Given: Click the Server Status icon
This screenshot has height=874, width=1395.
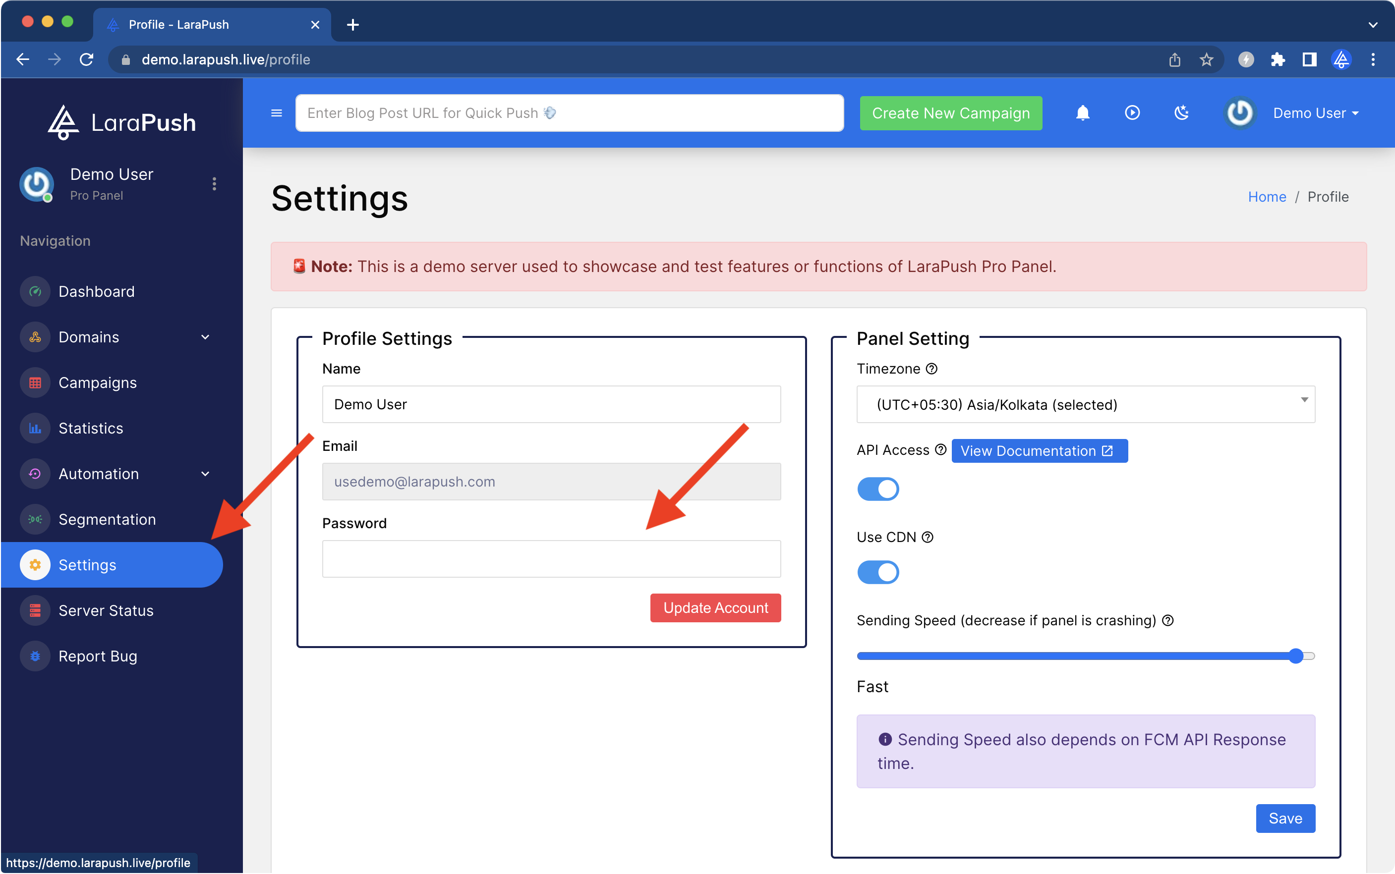Looking at the screenshot, I should (35, 610).
